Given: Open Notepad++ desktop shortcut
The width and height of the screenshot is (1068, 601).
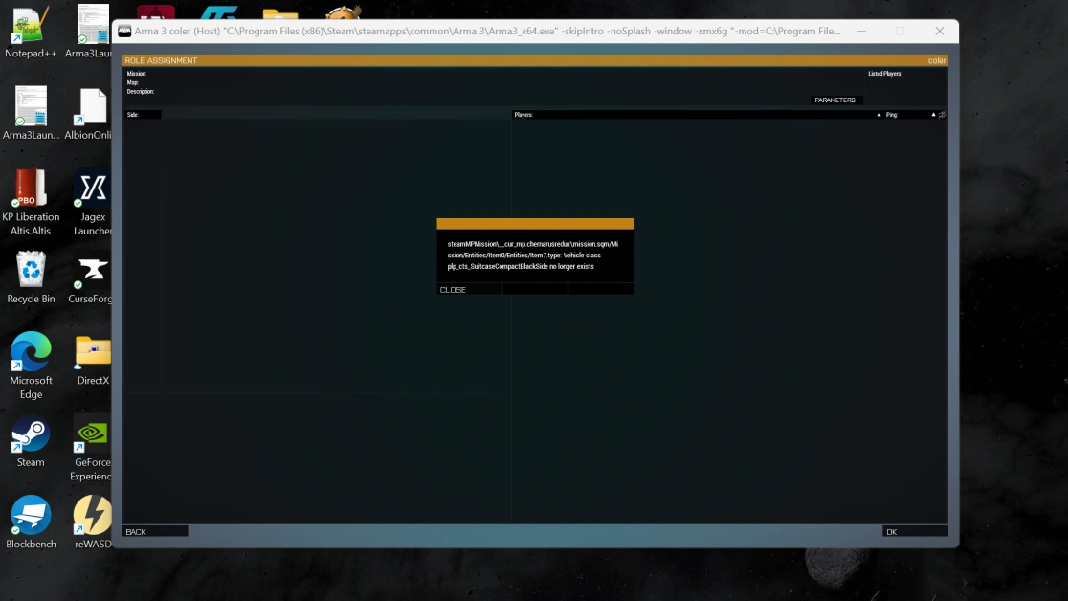Looking at the screenshot, I should [31, 33].
